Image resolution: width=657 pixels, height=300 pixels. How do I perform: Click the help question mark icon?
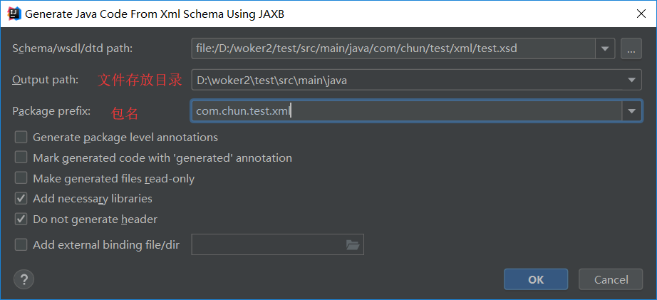pyautogui.click(x=24, y=279)
